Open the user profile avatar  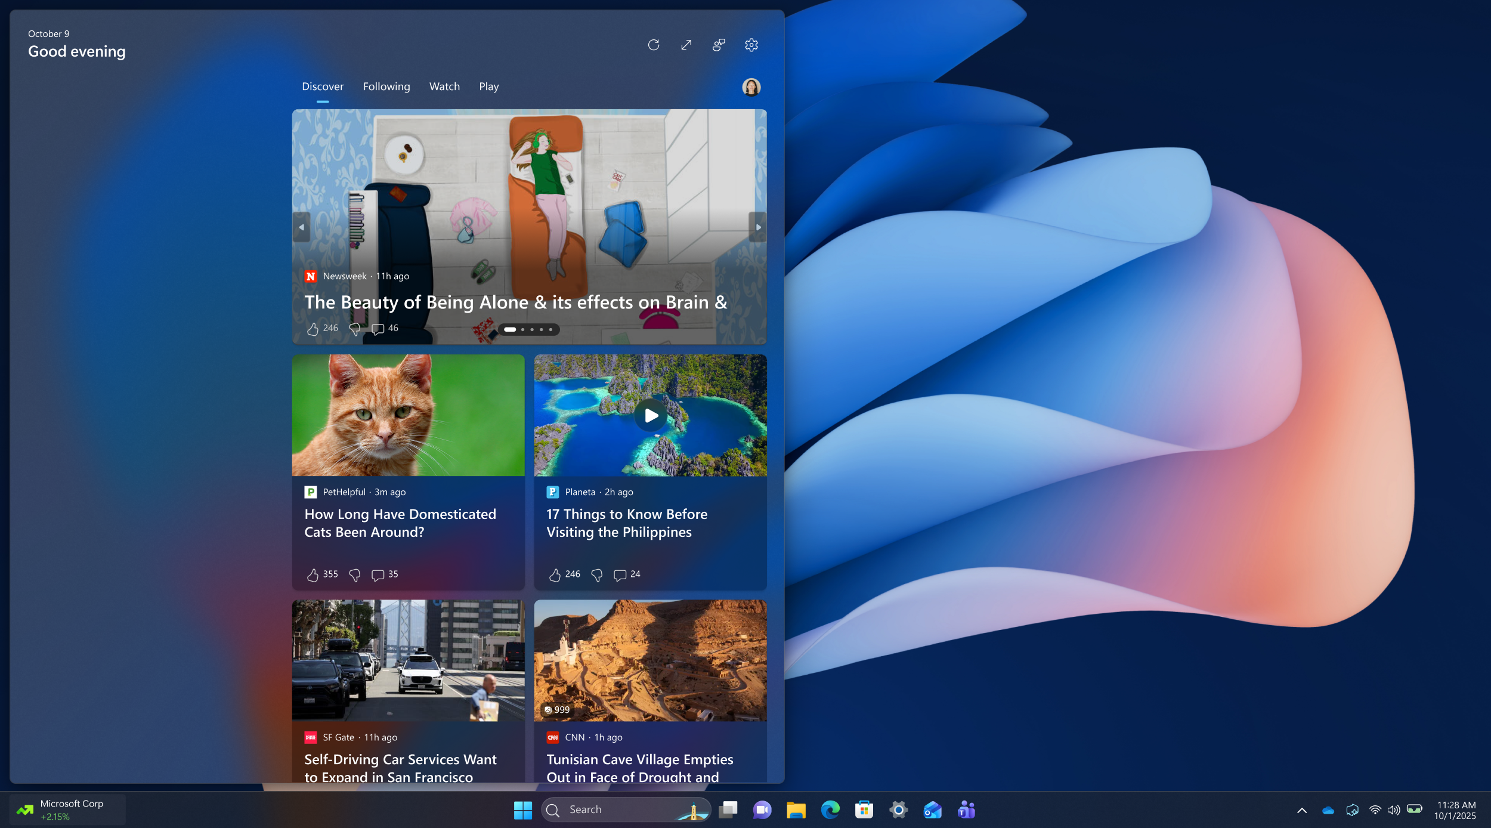751,87
